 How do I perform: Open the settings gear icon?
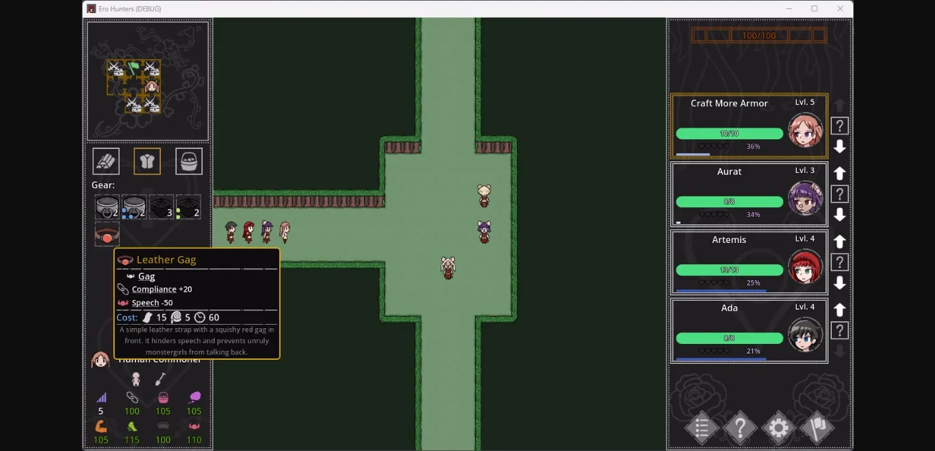pos(778,428)
